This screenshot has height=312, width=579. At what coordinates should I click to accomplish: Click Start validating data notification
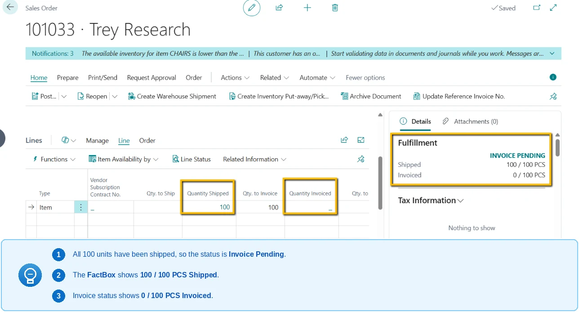point(437,53)
